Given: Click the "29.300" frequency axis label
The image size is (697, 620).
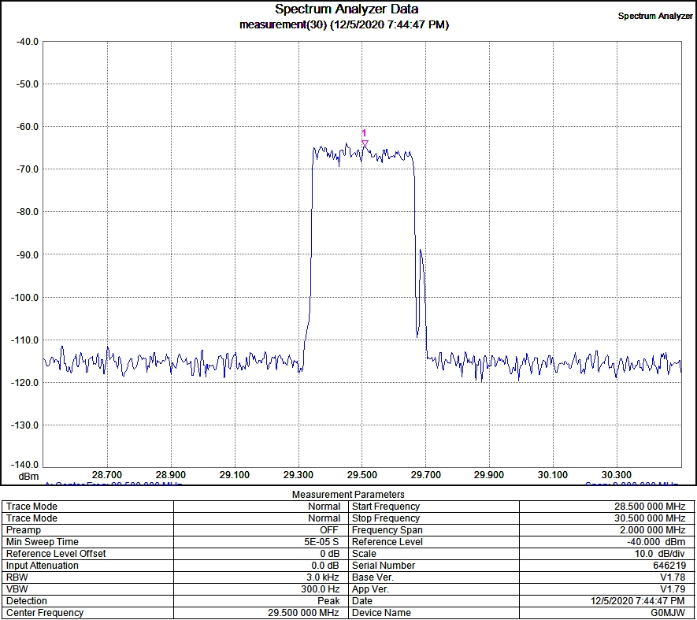Looking at the screenshot, I should coord(298,475).
